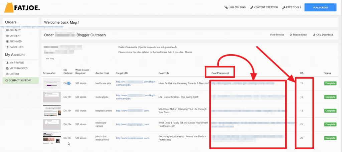This screenshot has width=342, height=152.
Task: Open the Free Tools menu
Action: 292,7
